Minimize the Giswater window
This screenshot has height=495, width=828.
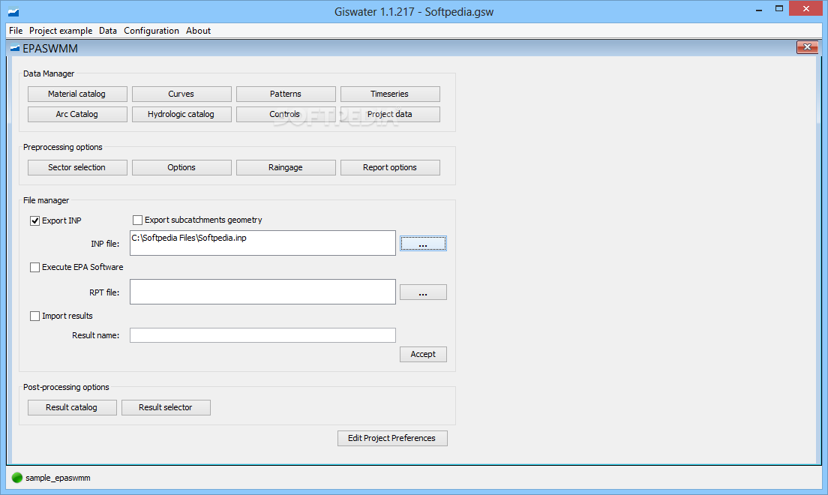point(759,9)
